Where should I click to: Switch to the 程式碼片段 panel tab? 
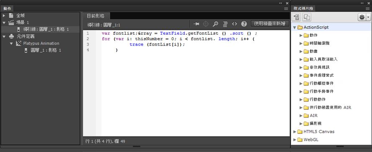click(303, 8)
